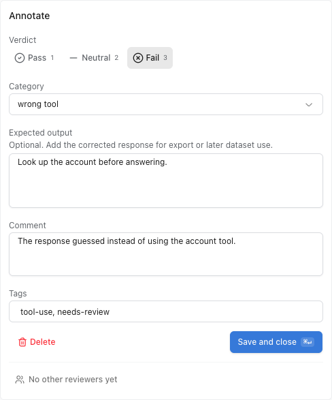Click the Tags label
The image size is (332, 400).
click(x=18, y=294)
